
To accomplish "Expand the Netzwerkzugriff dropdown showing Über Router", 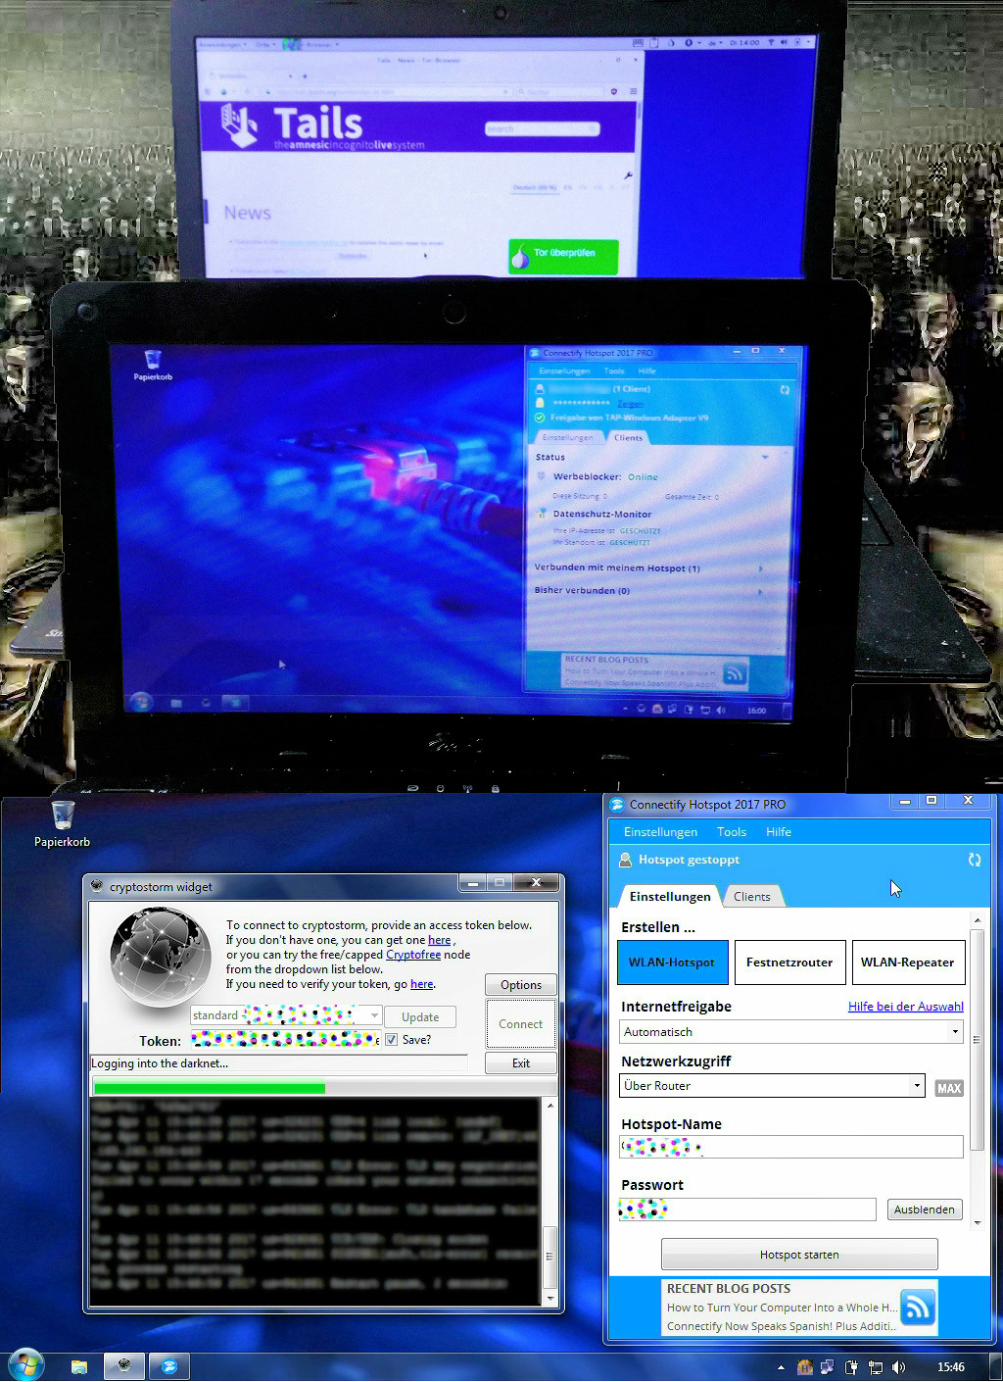I will pos(773,1086).
